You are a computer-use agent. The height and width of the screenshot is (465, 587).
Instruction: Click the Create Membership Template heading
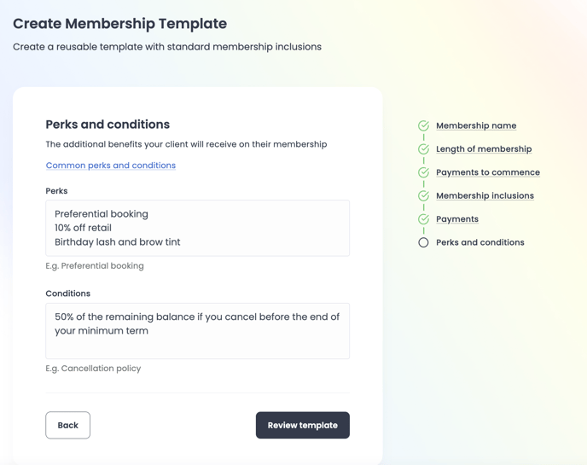click(119, 24)
